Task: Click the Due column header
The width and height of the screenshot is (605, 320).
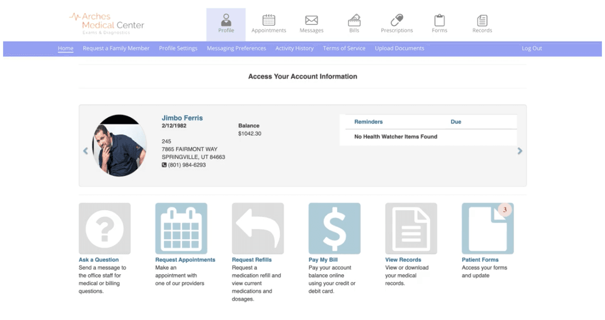Action: [456, 122]
